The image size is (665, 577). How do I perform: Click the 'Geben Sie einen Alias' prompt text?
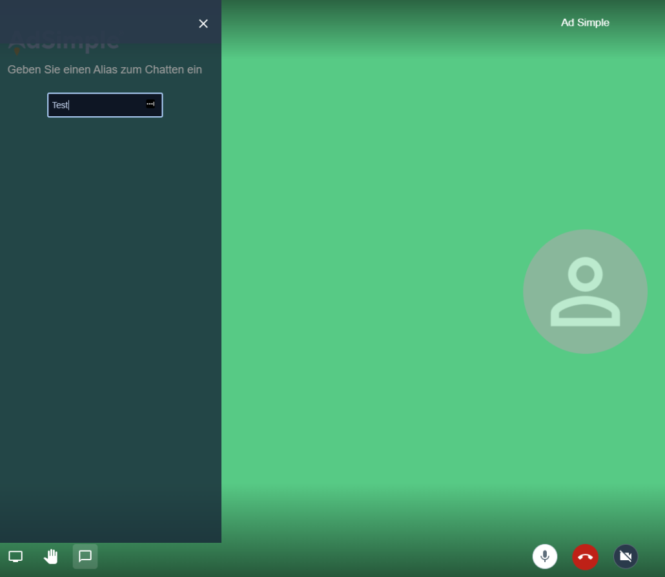(105, 70)
